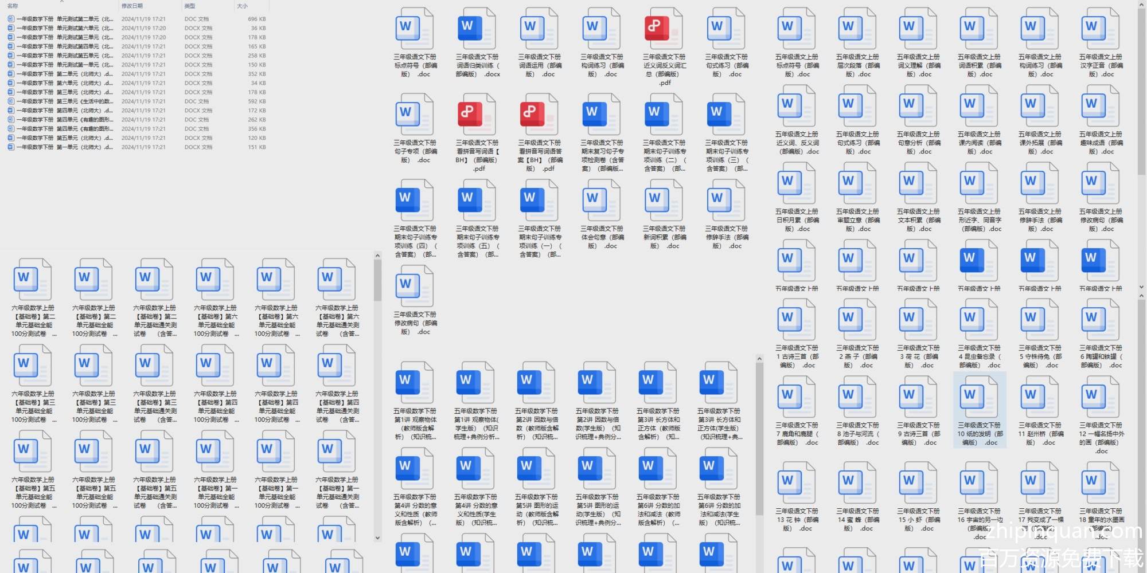1147x573 pixels.
Task: Open 看拼音写词语【BH】 PDF without answers
Action: click(x=478, y=134)
